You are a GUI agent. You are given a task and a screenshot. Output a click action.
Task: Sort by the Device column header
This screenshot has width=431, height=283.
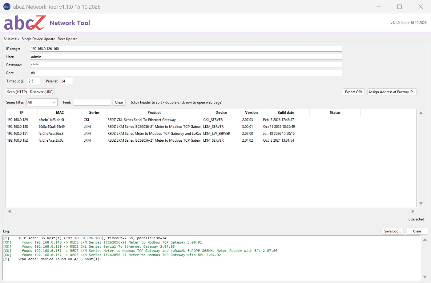tap(221, 113)
